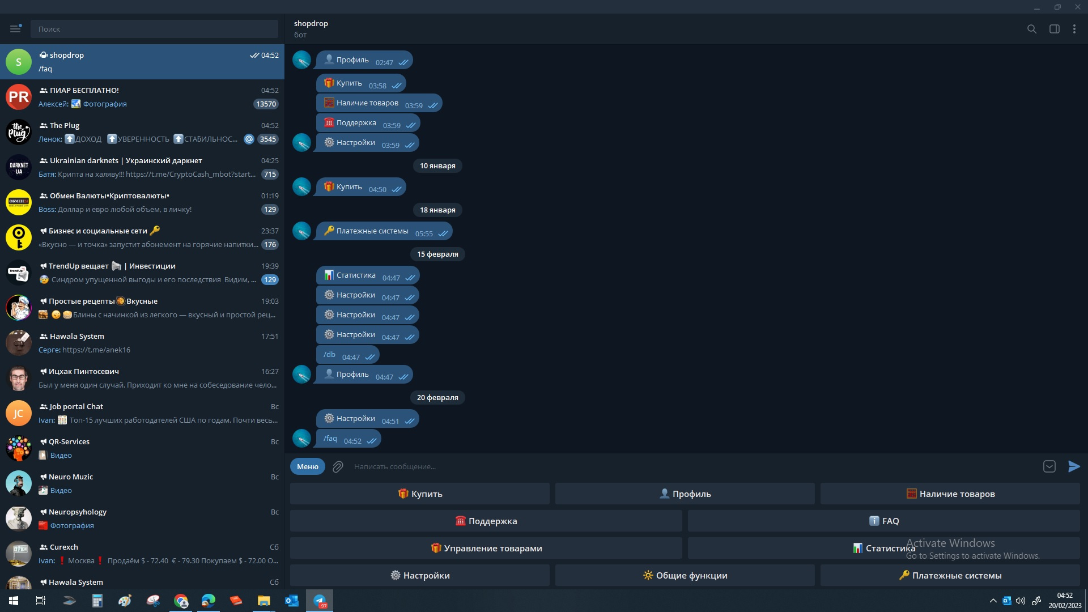Toggle the chat info side panel
The width and height of the screenshot is (1088, 612).
(x=1055, y=29)
